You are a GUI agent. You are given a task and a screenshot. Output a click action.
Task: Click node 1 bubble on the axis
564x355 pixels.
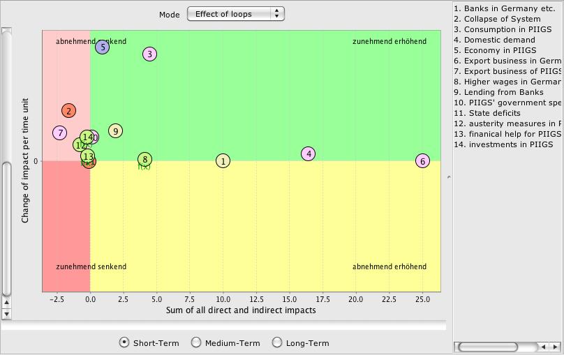223,161
